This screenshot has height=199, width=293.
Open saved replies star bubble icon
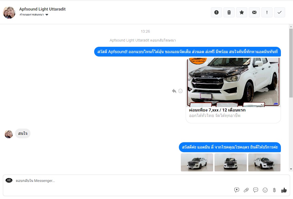237,190
